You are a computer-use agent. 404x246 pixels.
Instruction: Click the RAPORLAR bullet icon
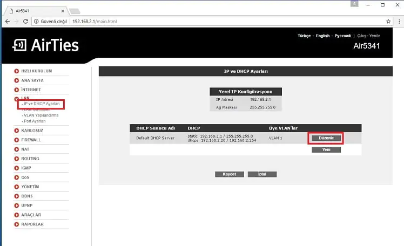tap(17, 224)
